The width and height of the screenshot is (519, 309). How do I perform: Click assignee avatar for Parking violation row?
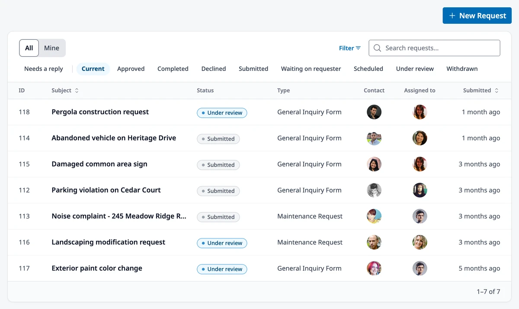click(420, 190)
